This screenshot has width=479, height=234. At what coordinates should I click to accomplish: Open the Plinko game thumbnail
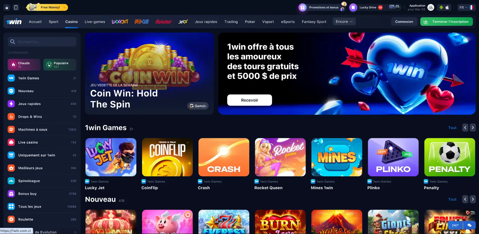[x=393, y=157]
